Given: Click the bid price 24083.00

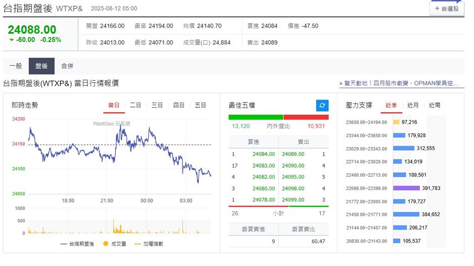Looking at the screenshot, I should click(263, 166).
